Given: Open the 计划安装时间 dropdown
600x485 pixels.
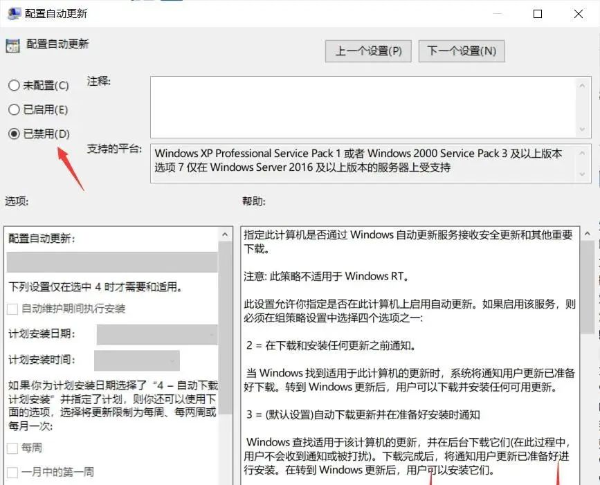Looking at the screenshot, I should click(x=137, y=360).
